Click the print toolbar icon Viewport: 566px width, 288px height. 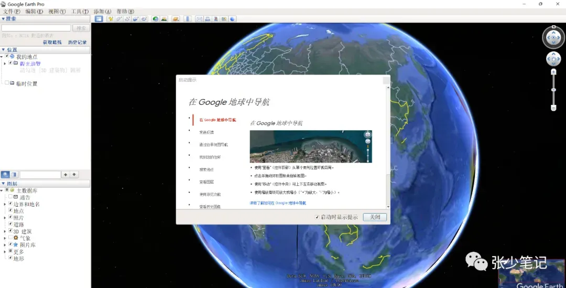tap(208, 19)
